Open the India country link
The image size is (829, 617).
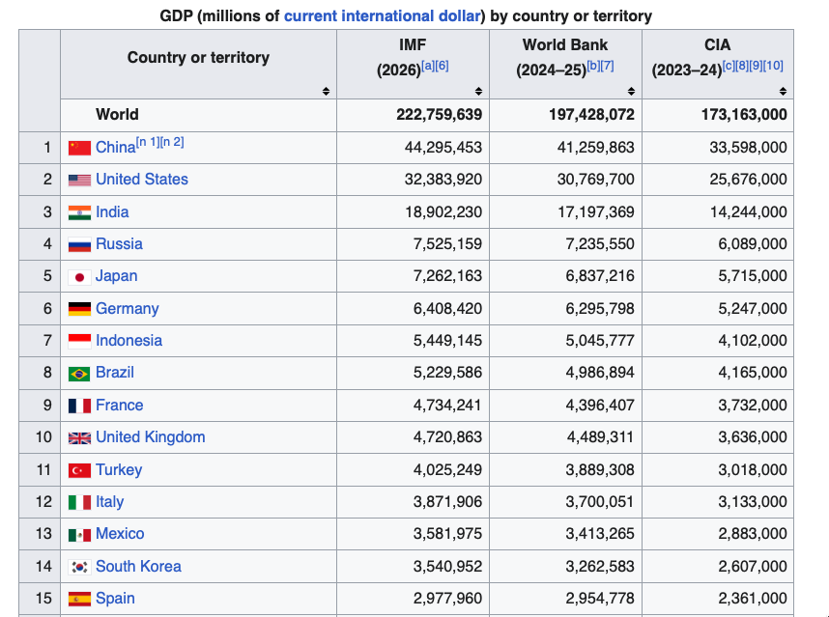tap(112, 211)
